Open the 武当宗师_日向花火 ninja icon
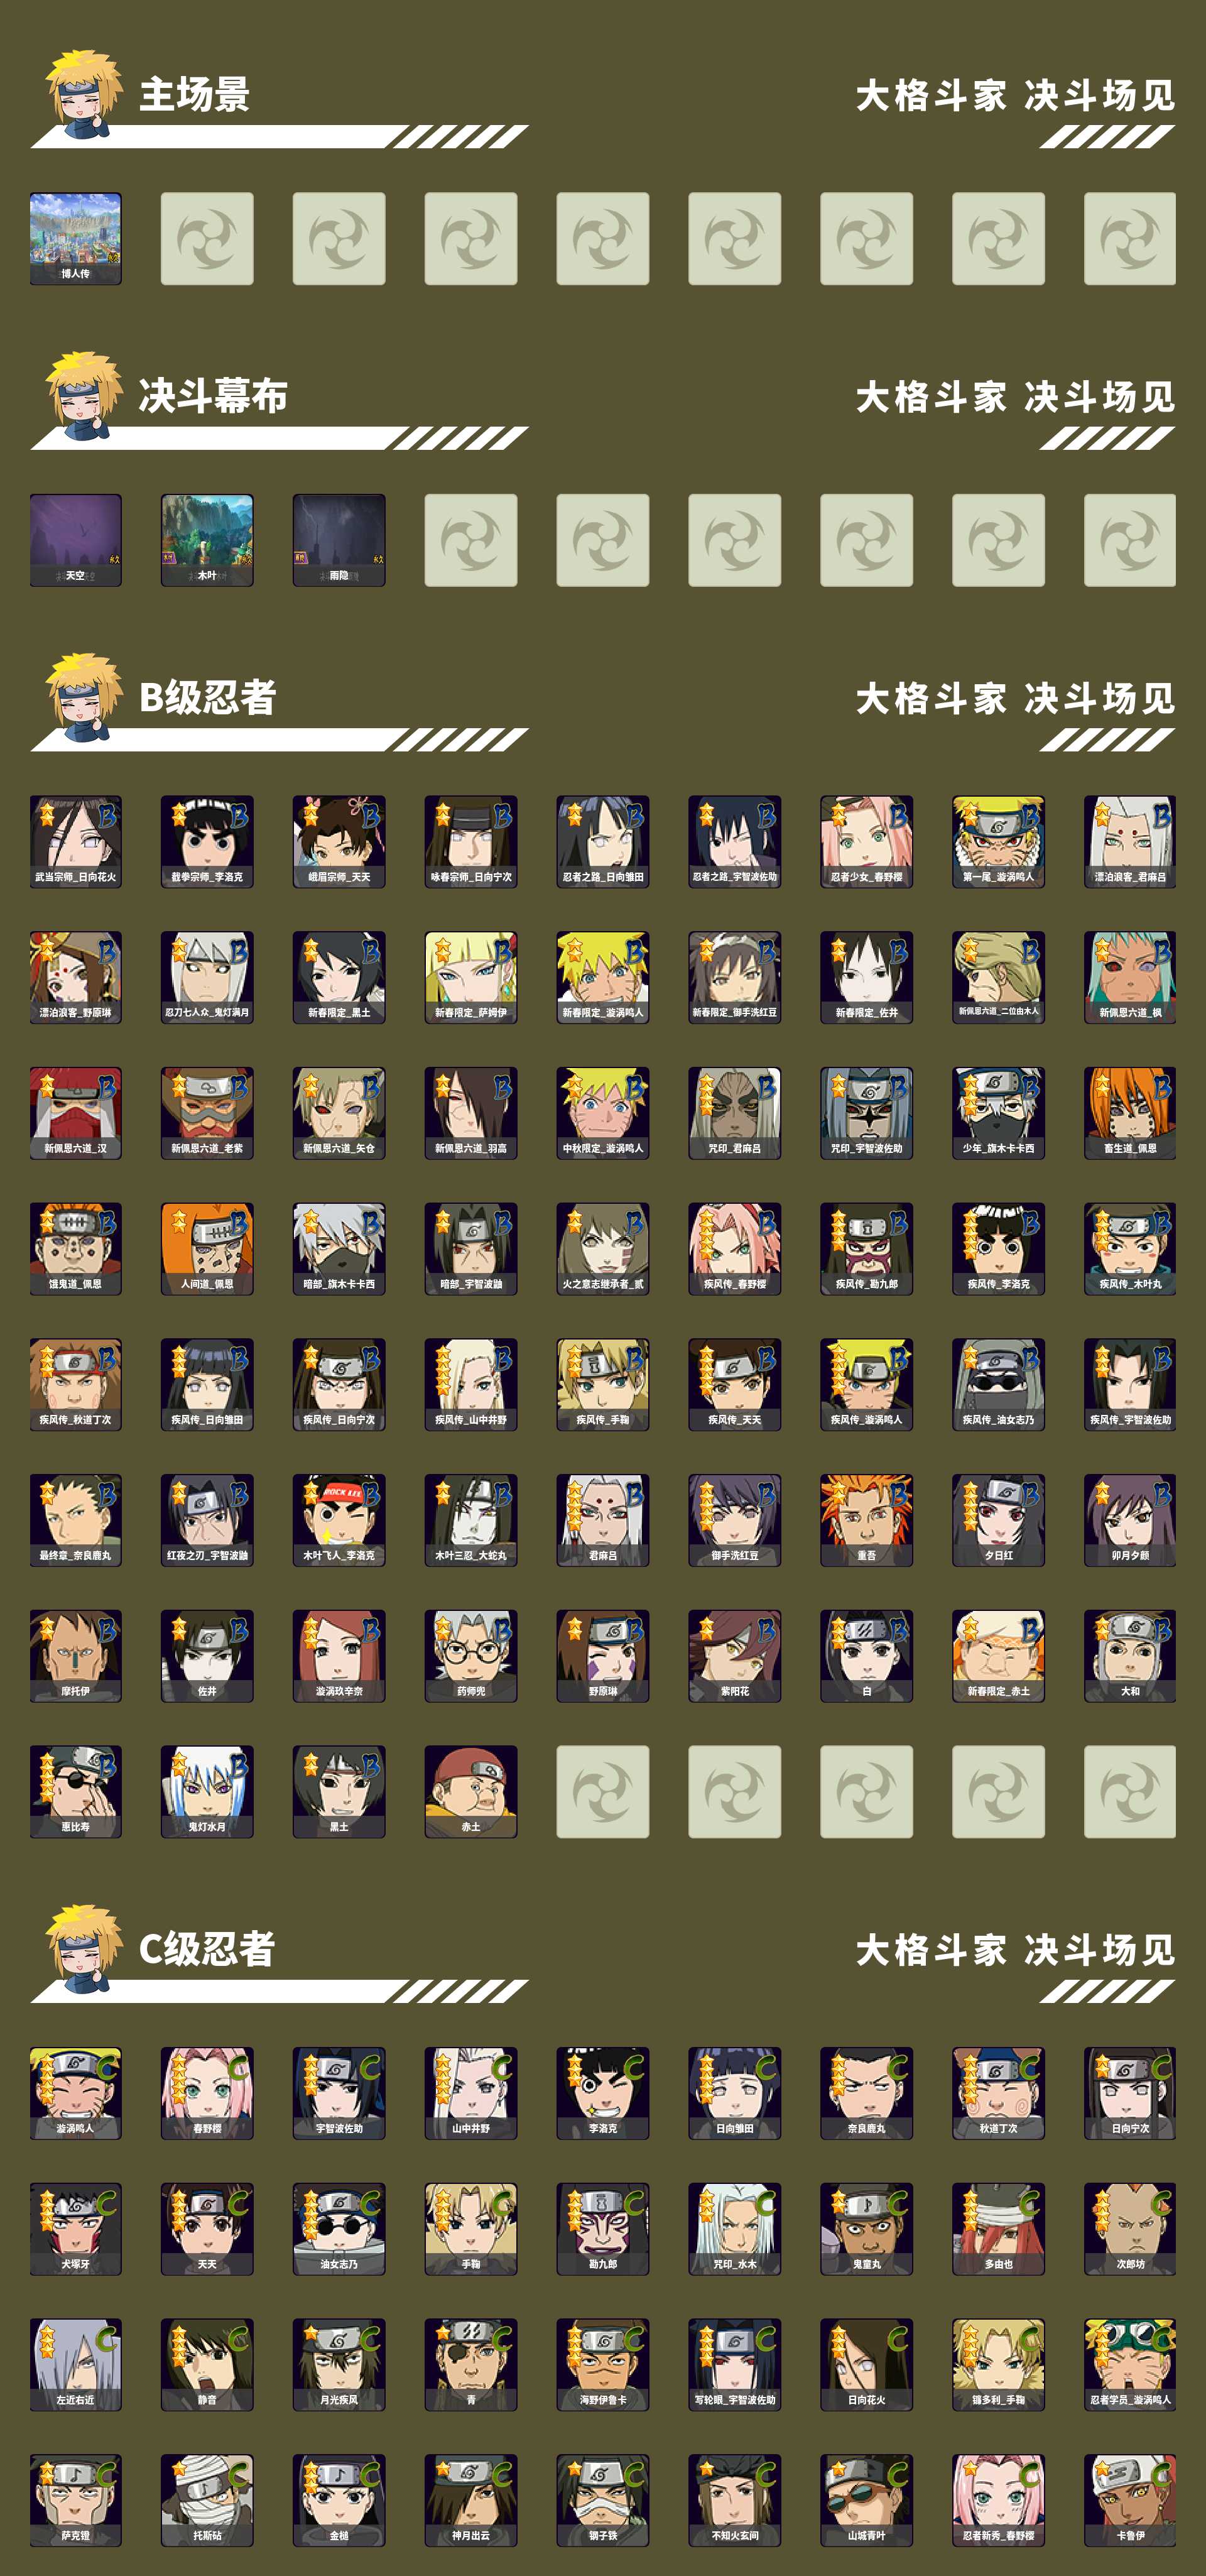 point(76,842)
